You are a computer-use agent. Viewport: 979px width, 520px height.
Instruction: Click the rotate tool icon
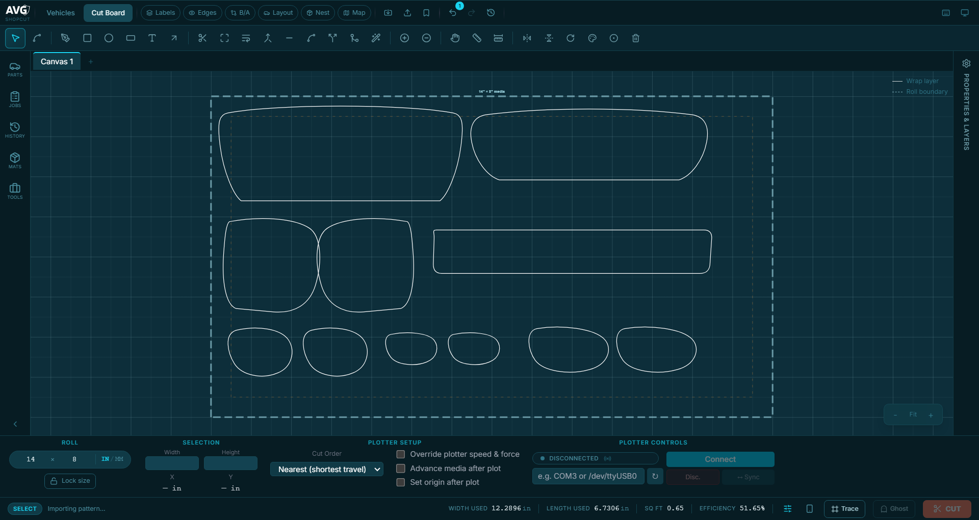pos(571,38)
